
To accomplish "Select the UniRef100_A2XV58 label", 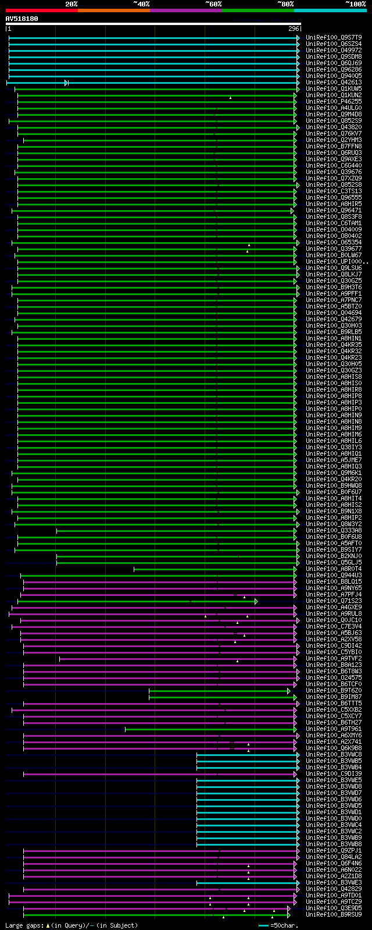I will 334,640.
